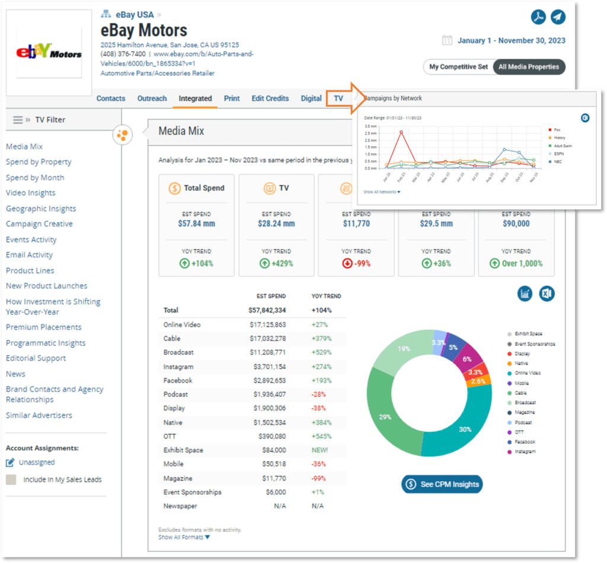Viewport: 607px width, 563px height.
Task: Navigate to Programmatic Insights
Action: point(46,343)
